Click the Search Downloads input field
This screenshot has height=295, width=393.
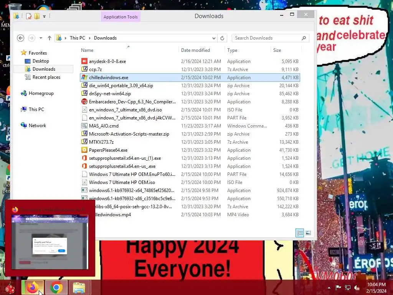[266, 38]
